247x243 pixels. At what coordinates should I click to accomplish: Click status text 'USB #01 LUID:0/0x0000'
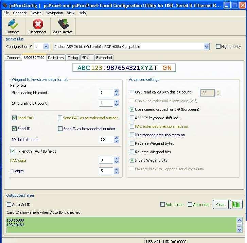pyautogui.click(x=166, y=241)
